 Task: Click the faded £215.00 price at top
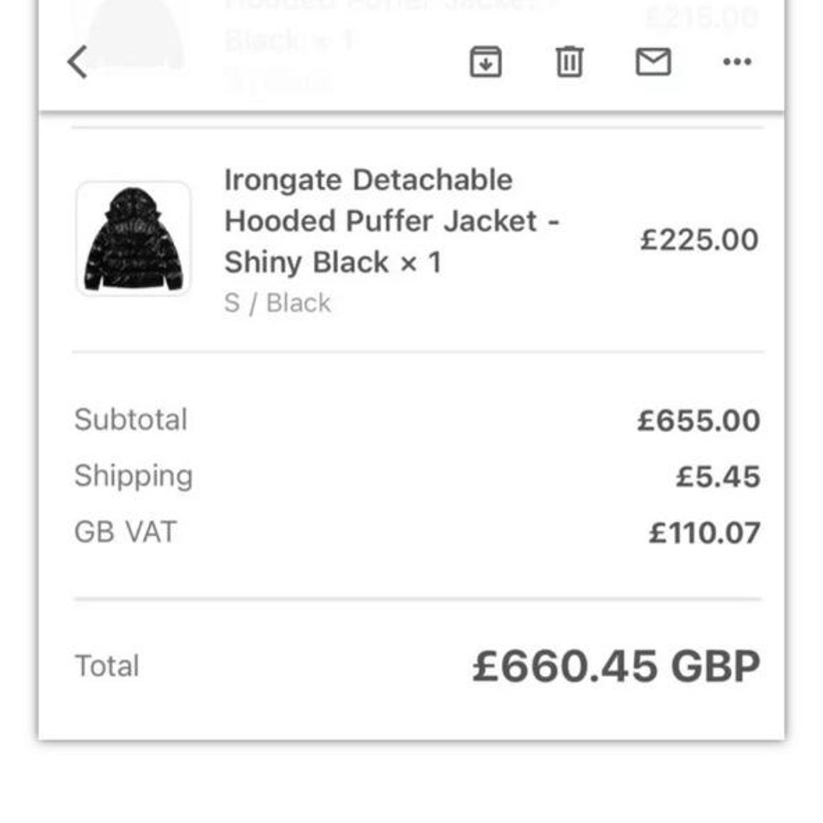[x=701, y=17]
